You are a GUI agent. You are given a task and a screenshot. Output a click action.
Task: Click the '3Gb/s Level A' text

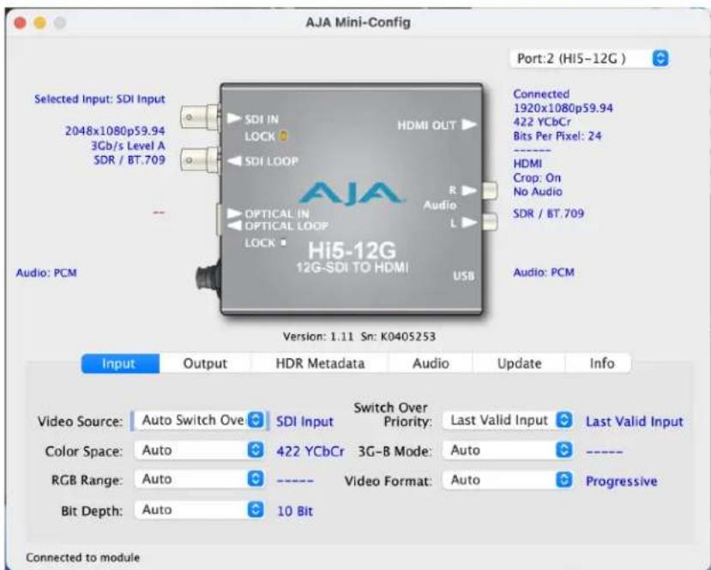(x=129, y=146)
